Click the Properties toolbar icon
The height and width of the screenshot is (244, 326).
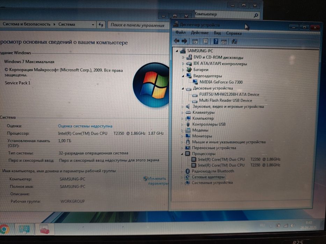point(205,41)
